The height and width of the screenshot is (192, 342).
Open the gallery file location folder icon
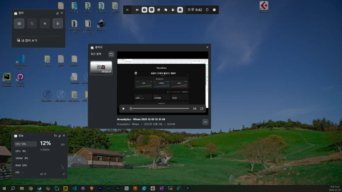111,54
